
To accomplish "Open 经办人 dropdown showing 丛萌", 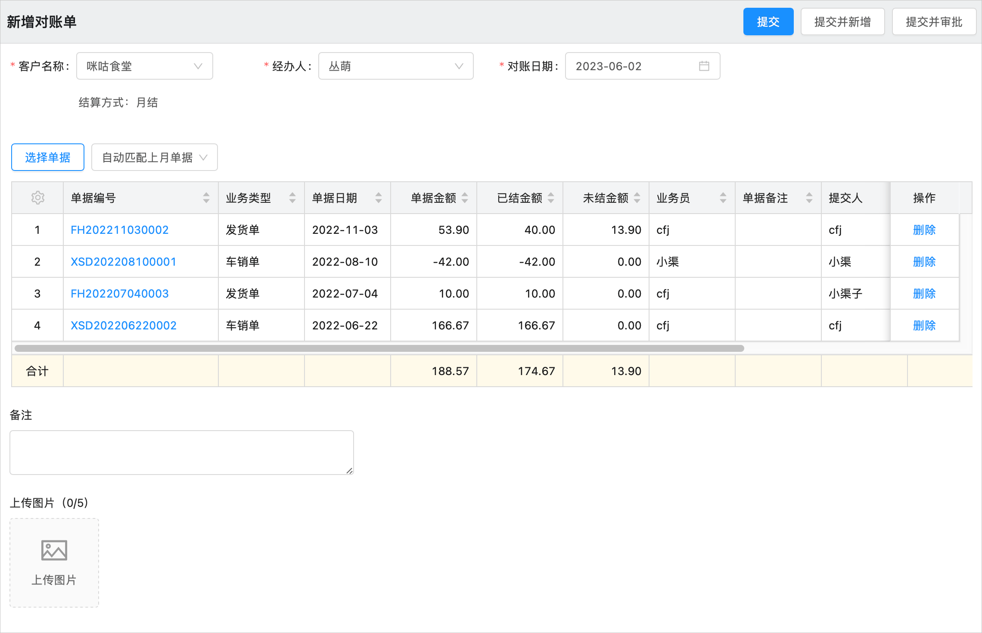I will (x=395, y=66).
